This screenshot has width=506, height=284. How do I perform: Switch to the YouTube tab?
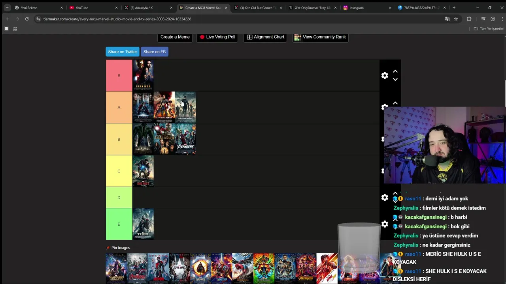93,7
